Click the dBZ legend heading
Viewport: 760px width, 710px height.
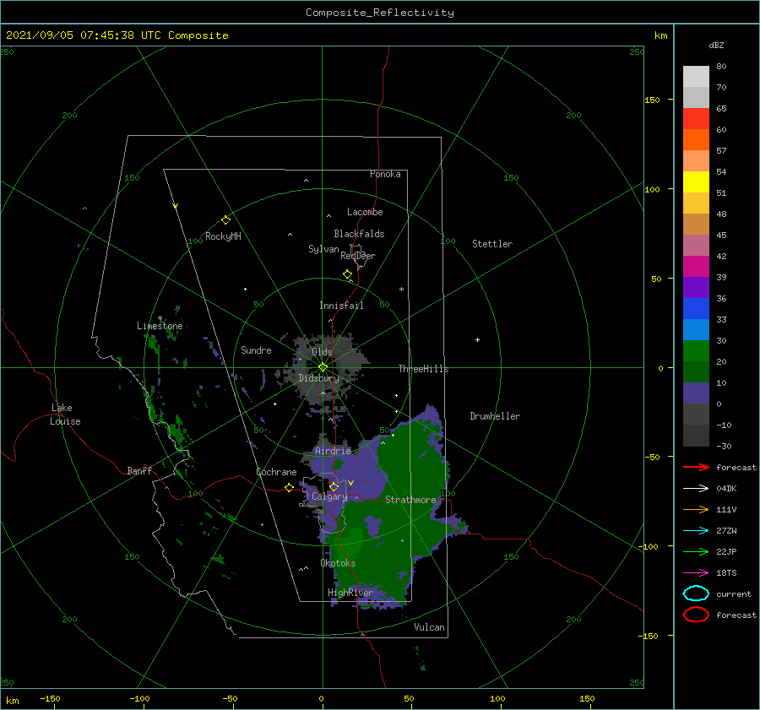pyautogui.click(x=716, y=45)
